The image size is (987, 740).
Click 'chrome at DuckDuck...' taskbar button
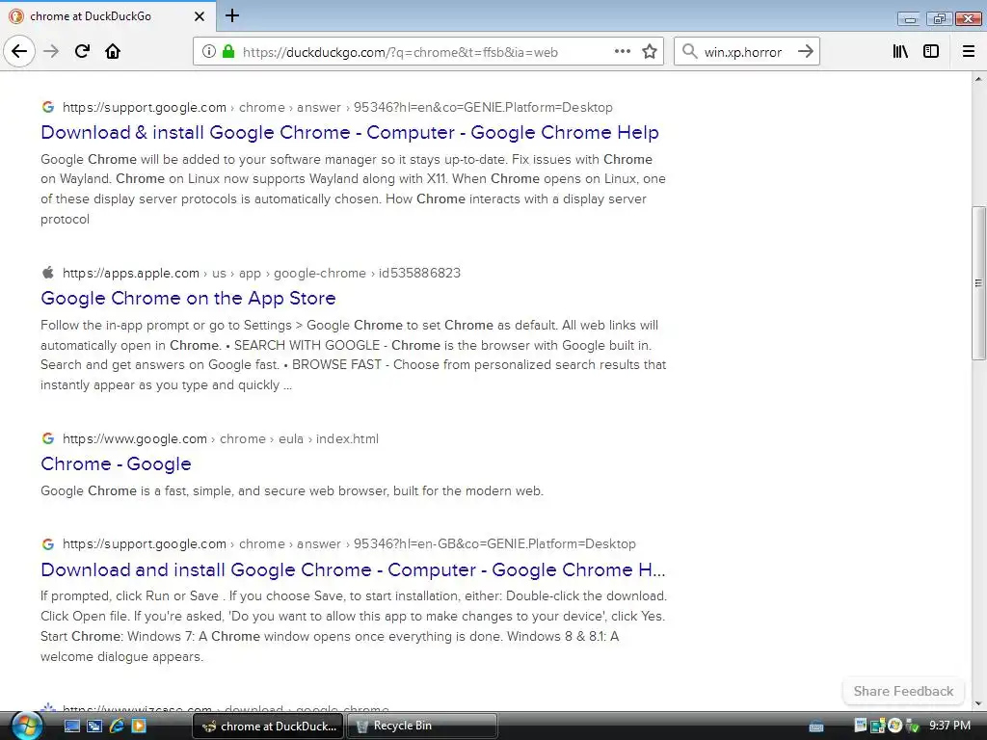[268, 726]
